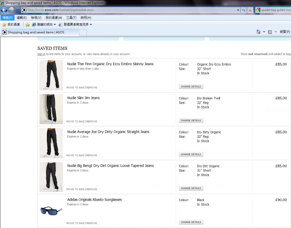Screen dimensions: 291x228
Task: Click the ASOS favicon on the page tab
Action: 5,32
